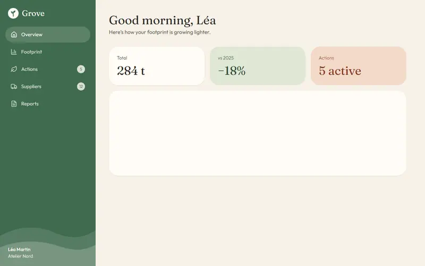The image size is (425, 266).
Task: Open the vs 2025 −18% card
Action: tap(258, 66)
